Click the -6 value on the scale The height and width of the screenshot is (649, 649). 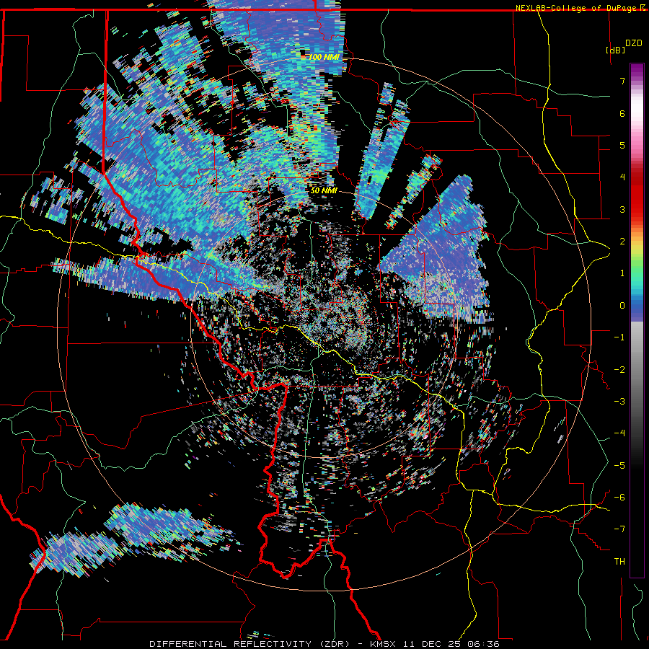pos(619,497)
